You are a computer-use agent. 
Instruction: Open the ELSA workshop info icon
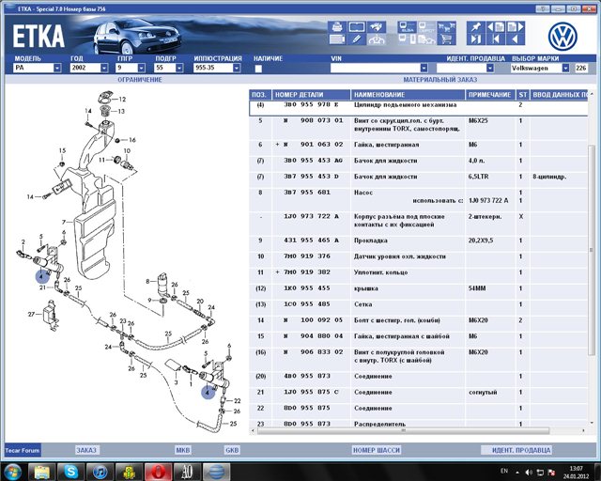click(x=407, y=27)
